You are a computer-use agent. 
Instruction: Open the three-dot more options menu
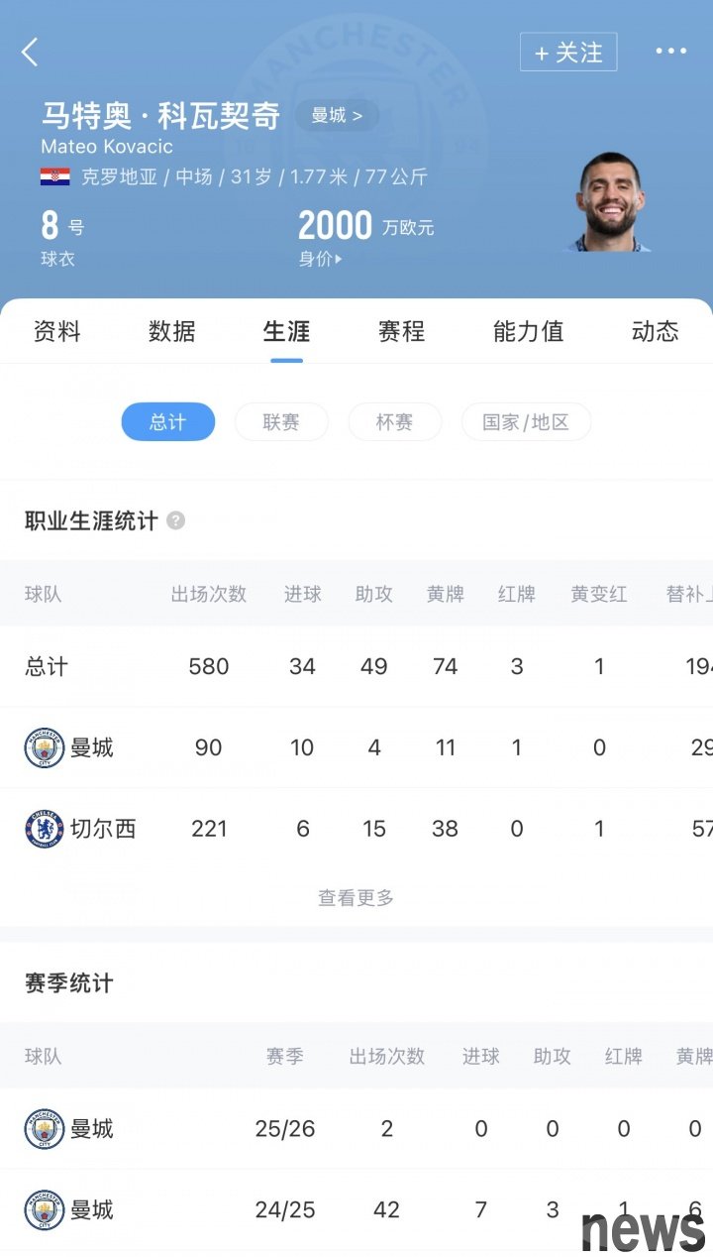[670, 52]
